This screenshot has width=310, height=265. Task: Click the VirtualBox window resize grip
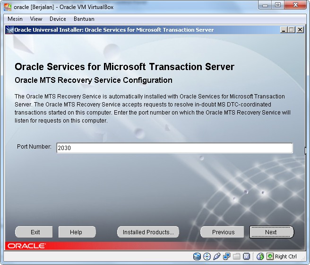point(304,258)
